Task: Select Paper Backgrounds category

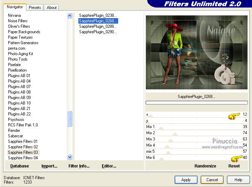Action: point(24,32)
